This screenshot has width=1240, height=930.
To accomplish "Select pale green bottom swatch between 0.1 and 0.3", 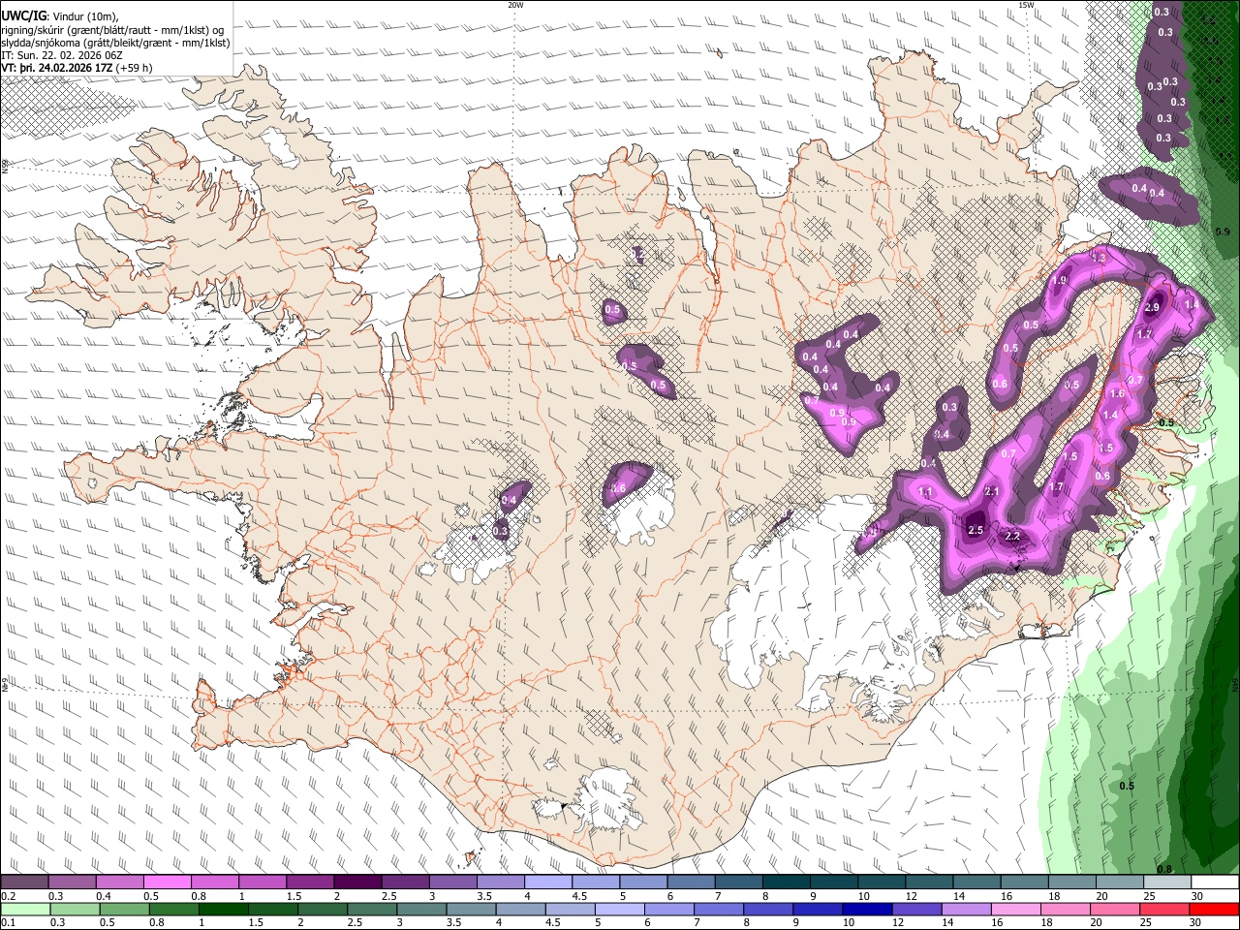I will (x=25, y=910).
